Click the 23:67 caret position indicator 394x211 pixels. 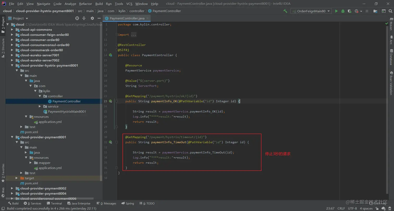click(x=330, y=208)
